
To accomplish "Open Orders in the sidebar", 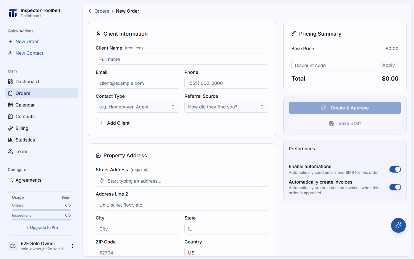I will [x=41, y=93].
